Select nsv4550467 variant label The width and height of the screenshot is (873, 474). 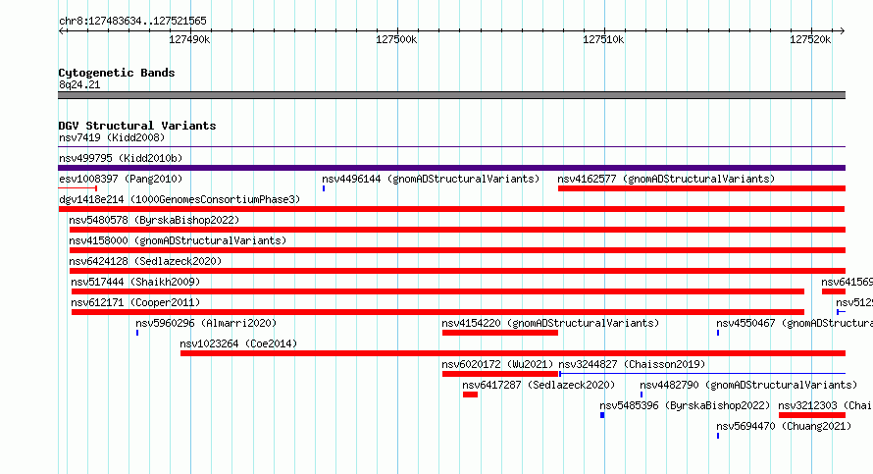794,323
